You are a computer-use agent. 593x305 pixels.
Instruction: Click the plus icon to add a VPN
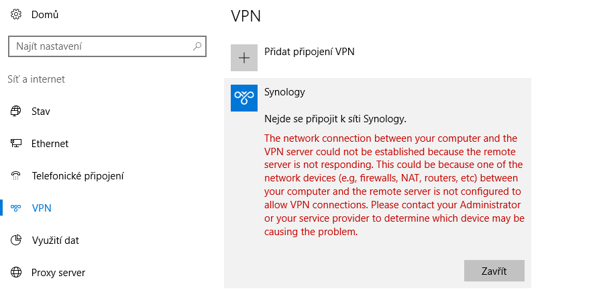(244, 58)
